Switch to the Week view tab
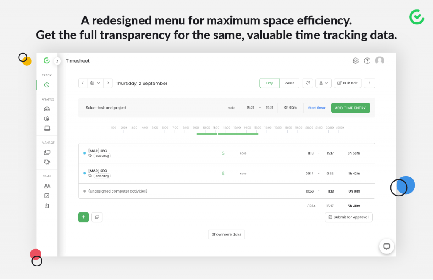 pos(289,83)
